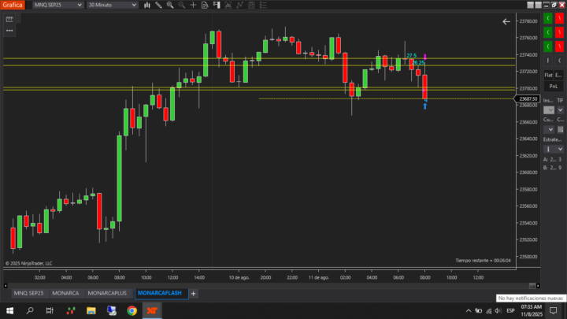Screen dimensions: 567x319
Task: Click the volume speaker tray icon
Action: [498, 310]
